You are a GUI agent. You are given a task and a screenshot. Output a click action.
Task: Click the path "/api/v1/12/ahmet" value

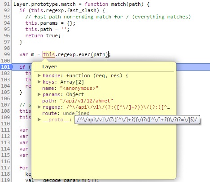point(87,101)
